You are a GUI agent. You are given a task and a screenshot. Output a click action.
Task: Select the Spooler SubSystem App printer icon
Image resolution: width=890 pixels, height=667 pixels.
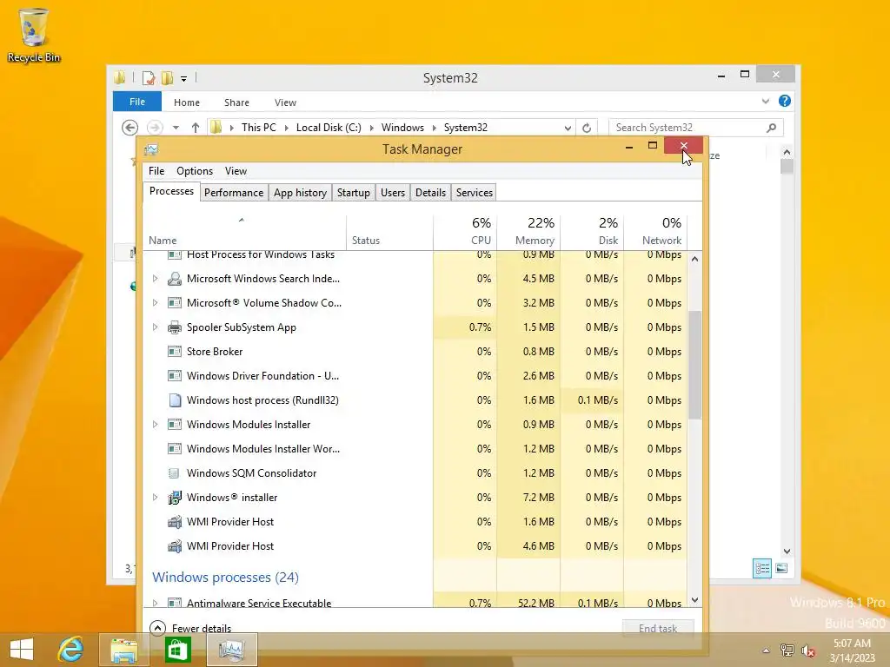tap(175, 327)
